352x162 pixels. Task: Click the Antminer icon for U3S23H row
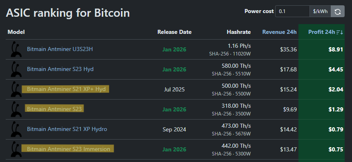tap(16, 49)
